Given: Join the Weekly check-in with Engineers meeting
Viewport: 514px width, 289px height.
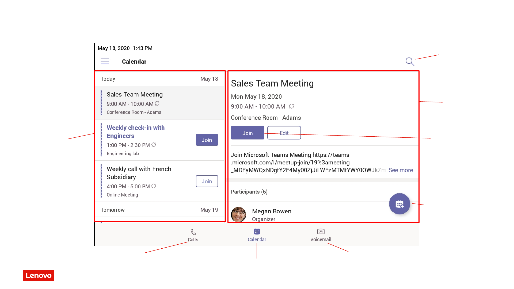Looking at the screenshot, I should click(x=207, y=140).
